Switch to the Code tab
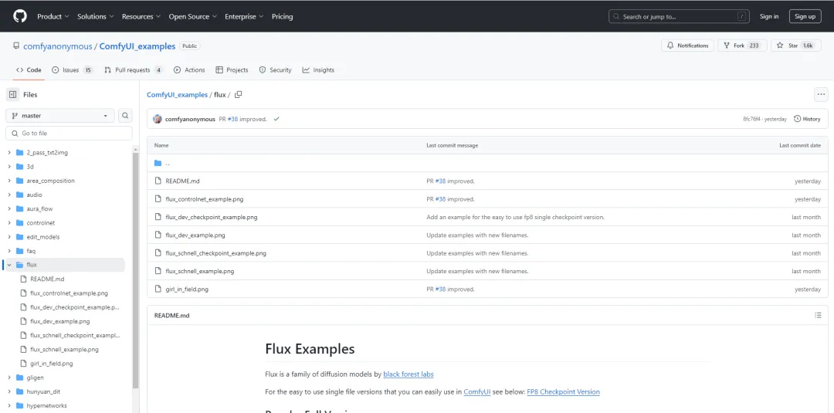The height and width of the screenshot is (413, 834). [x=29, y=69]
